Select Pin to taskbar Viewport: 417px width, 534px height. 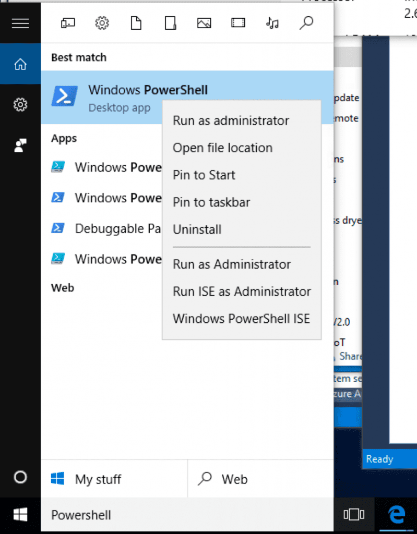click(211, 202)
